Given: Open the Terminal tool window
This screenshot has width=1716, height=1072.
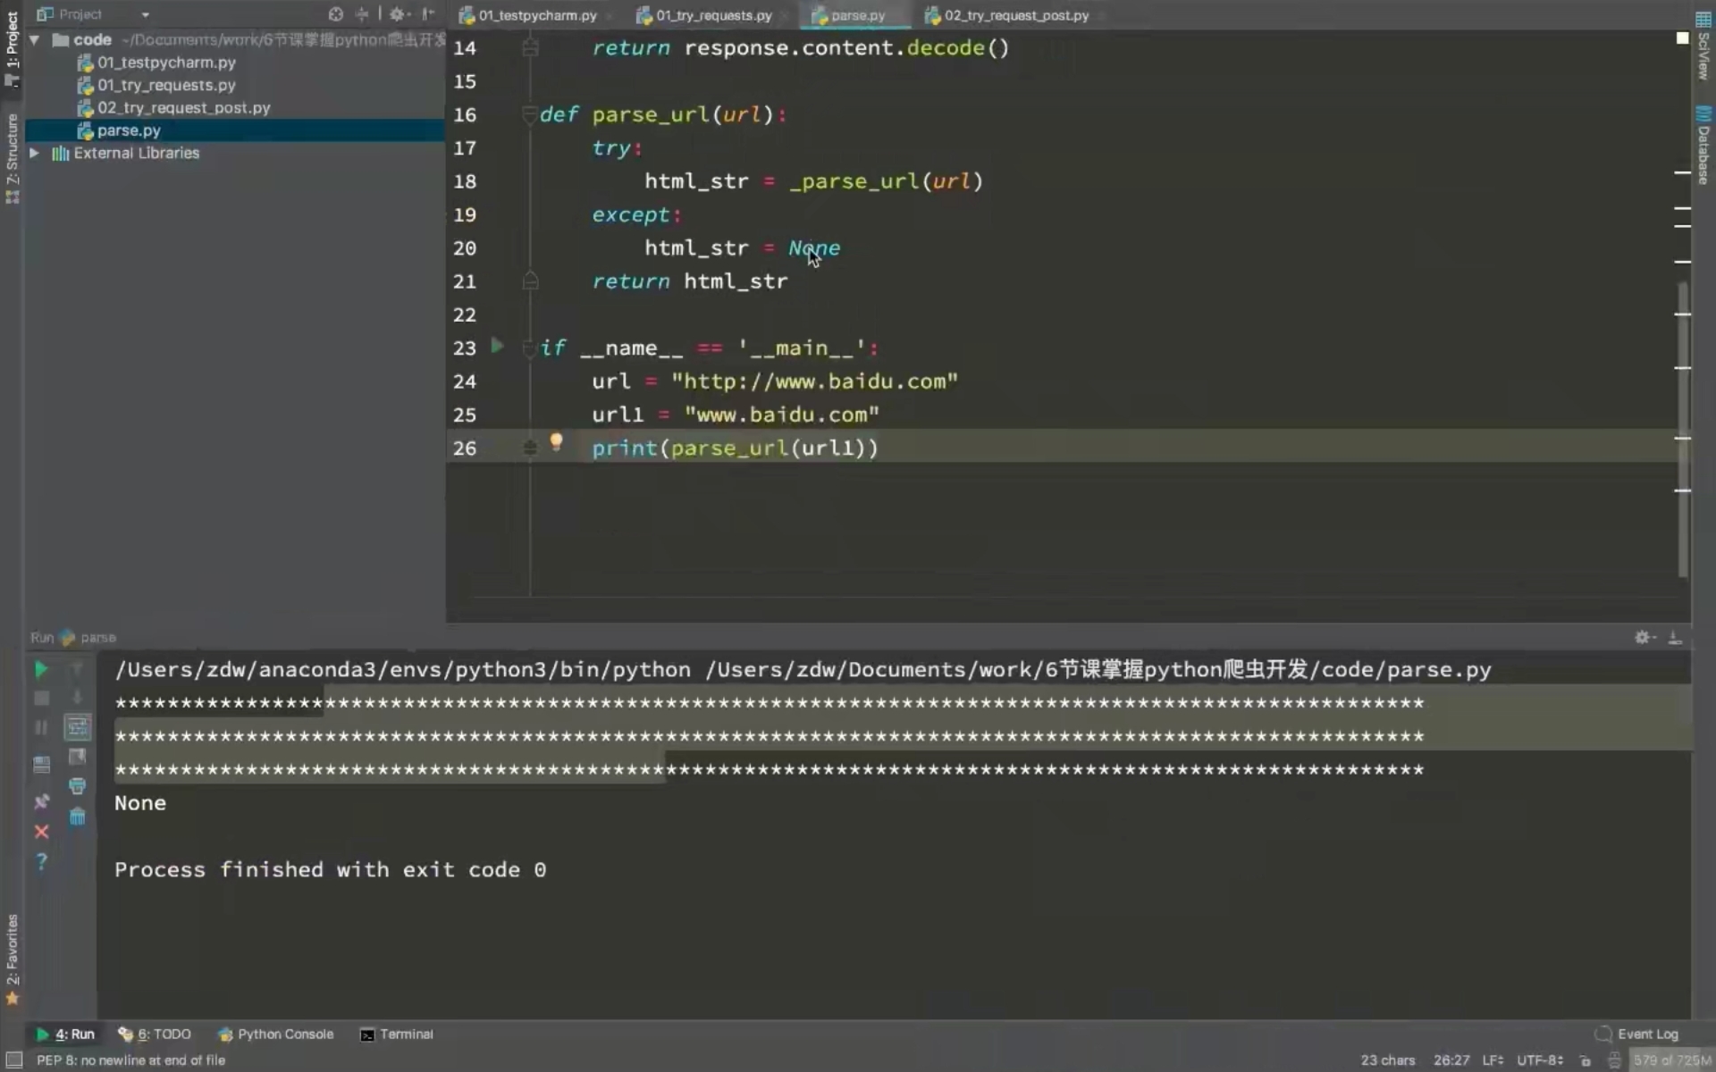Looking at the screenshot, I should [396, 1034].
